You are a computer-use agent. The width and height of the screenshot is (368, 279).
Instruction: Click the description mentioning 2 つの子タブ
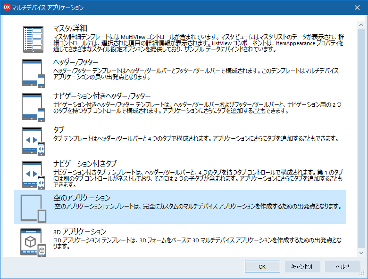(198, 179)
